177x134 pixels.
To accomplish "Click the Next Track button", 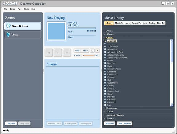I will [67, 53].
